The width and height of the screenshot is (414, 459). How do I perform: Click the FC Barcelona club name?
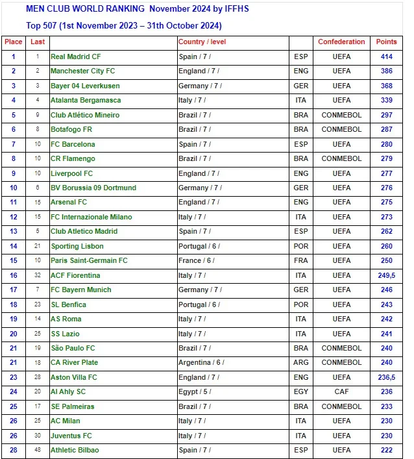pos(73,144)
